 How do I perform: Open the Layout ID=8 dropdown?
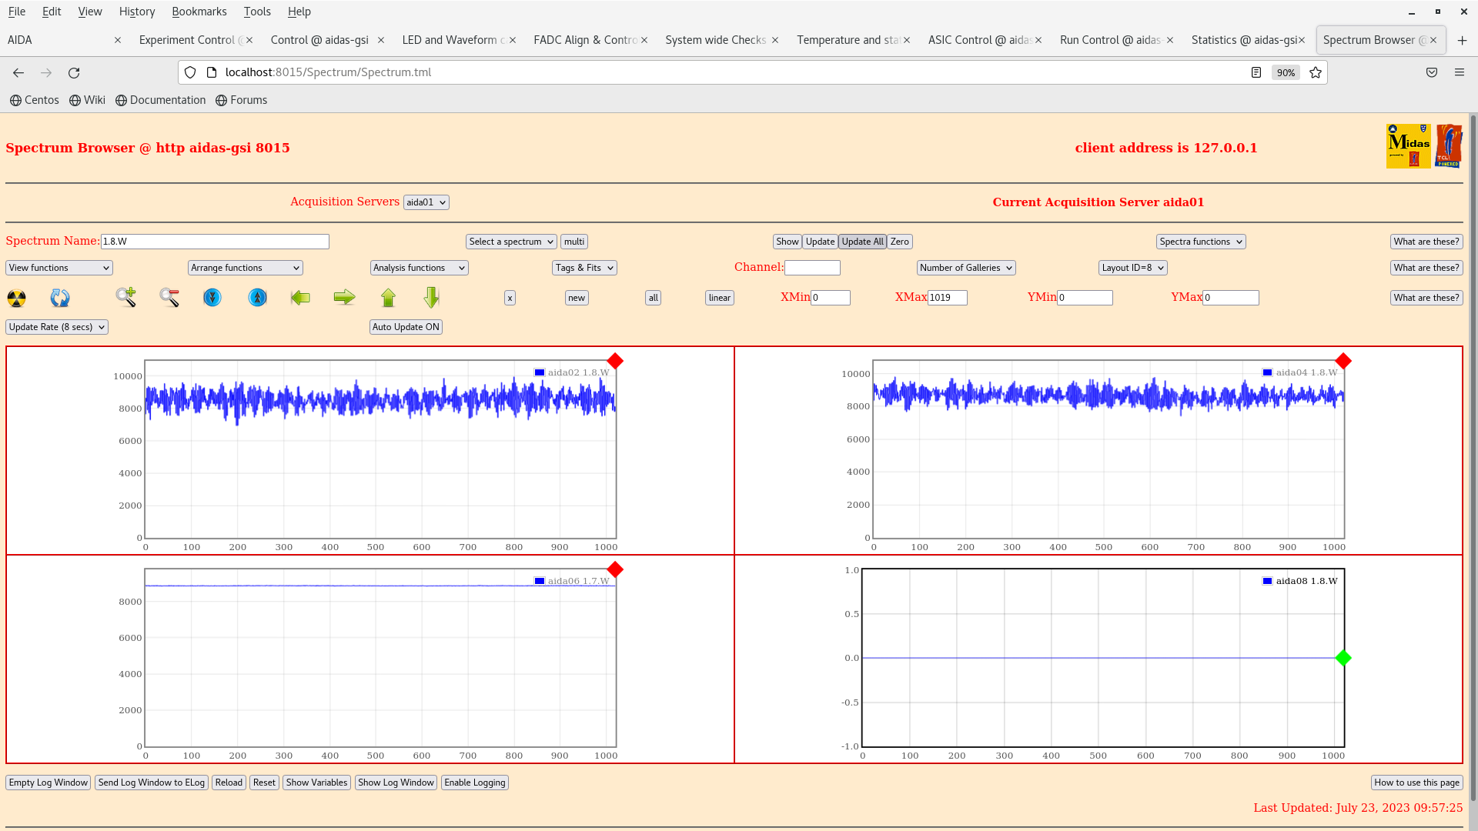(x=1132, y=268)
